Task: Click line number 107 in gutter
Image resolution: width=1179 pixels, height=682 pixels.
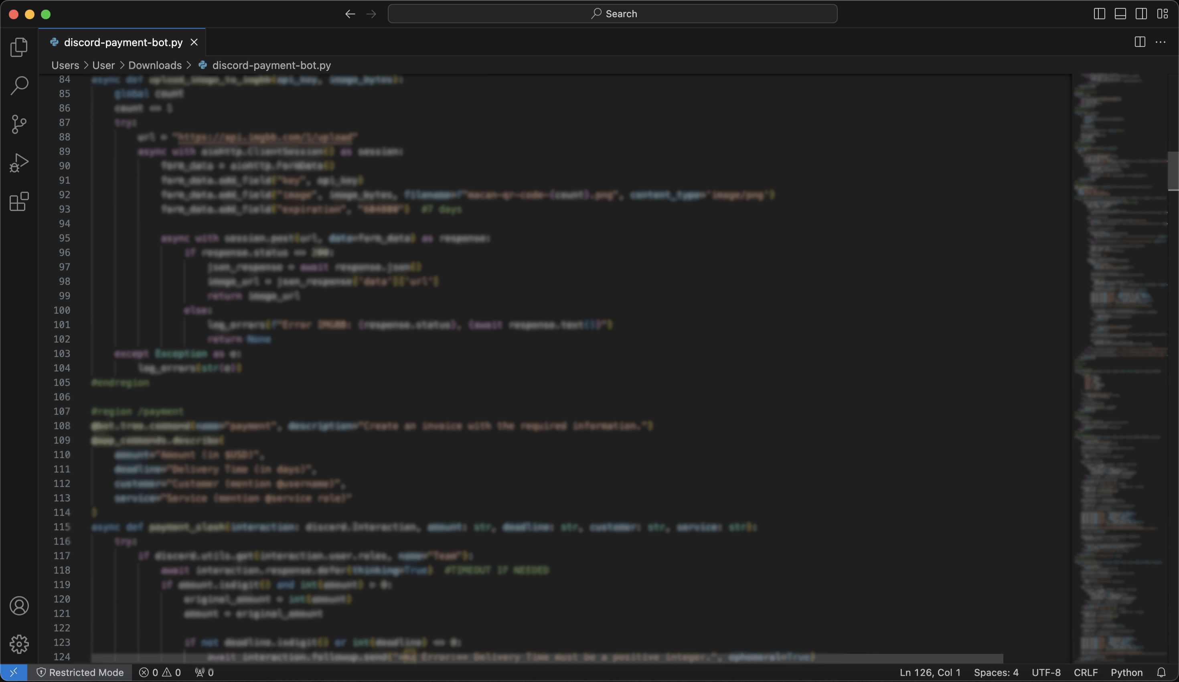Action: [x=62, y=411]
